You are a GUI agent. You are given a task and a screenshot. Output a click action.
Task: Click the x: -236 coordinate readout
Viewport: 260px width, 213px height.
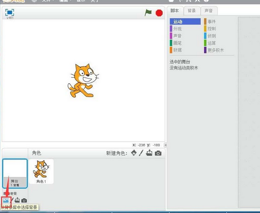[x=139, y=145]
